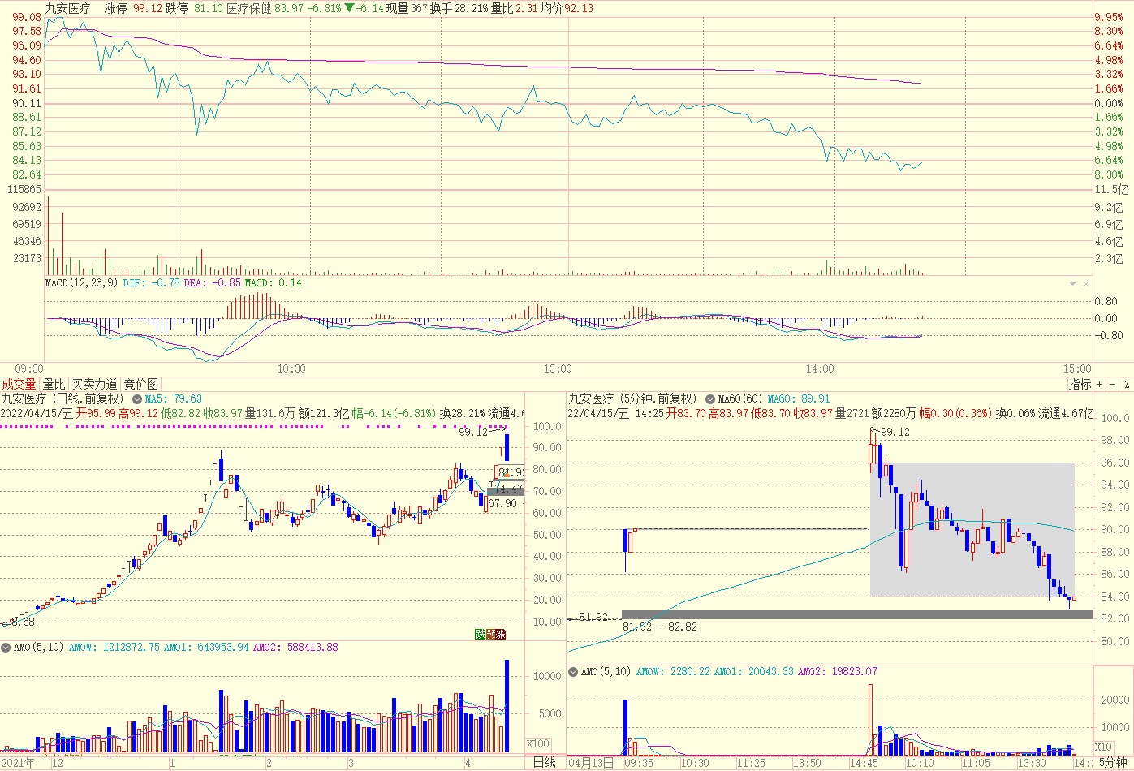Click the X100 scale label in daily volume
This screenshot has height=771, width=1134.
click(x=537, y=743)
